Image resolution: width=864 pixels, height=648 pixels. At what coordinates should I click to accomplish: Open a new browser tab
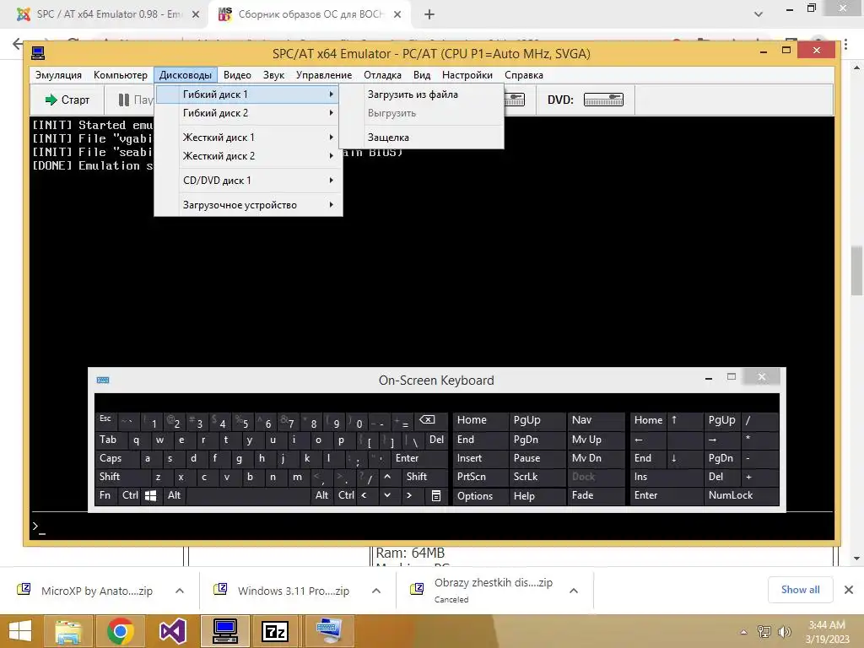[x=429, y=14]
